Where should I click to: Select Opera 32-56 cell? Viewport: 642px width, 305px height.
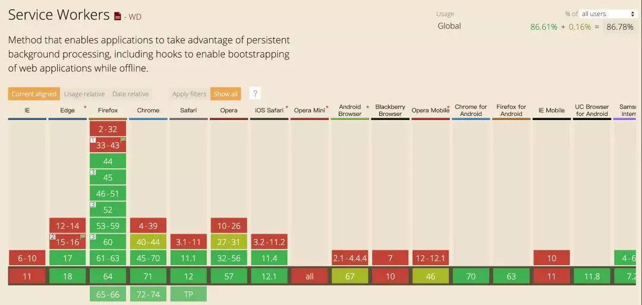coord(229,258)
